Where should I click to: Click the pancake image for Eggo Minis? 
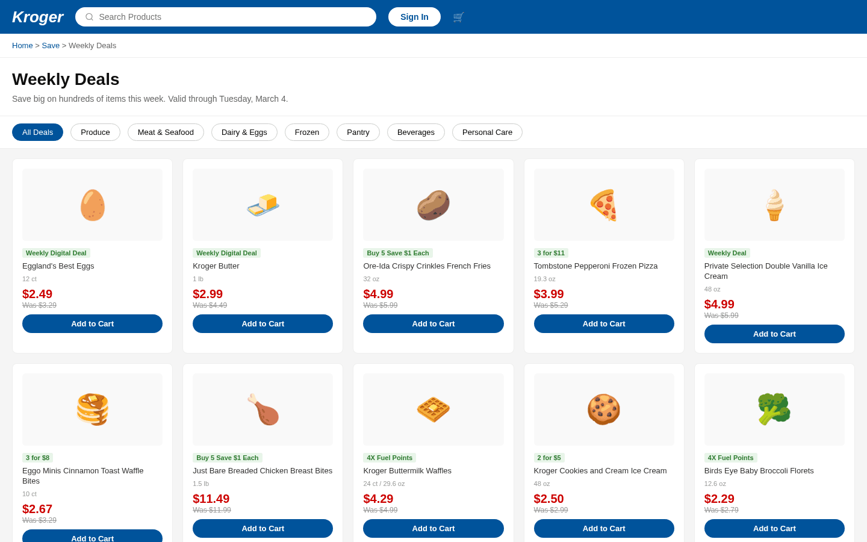click(92, 409)
